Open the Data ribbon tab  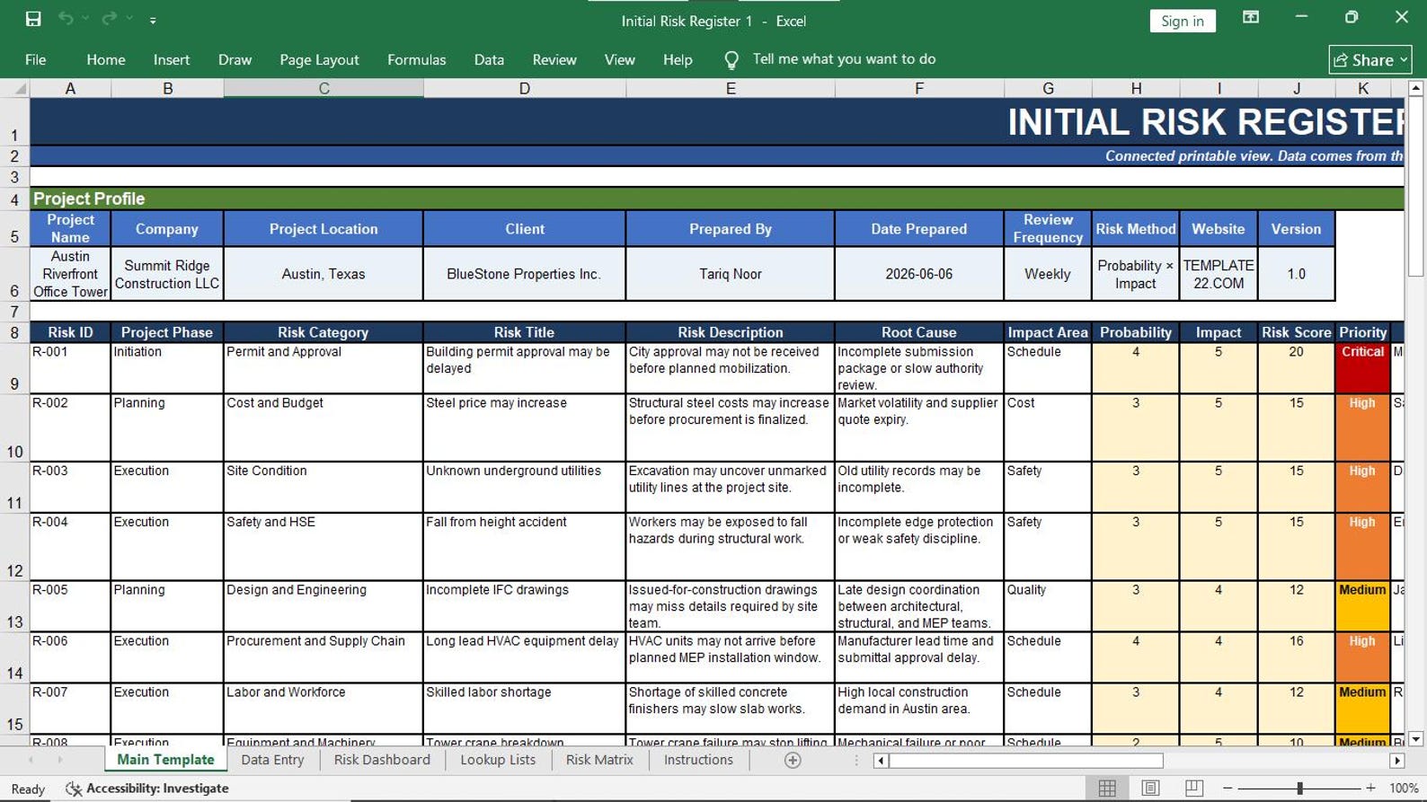[x=489, y=60]
